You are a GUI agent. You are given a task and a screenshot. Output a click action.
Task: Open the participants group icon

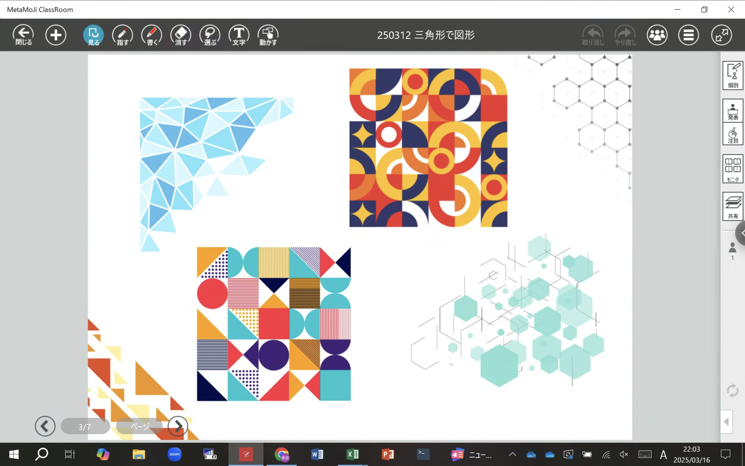(x=657, y=35)
